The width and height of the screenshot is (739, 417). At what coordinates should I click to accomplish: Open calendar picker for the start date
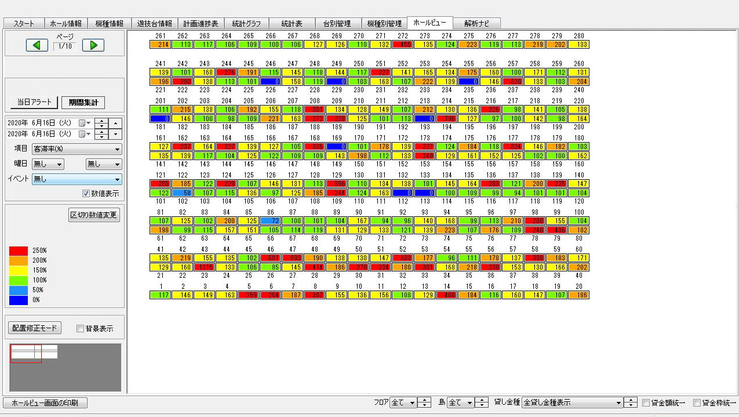click(83, 123)
